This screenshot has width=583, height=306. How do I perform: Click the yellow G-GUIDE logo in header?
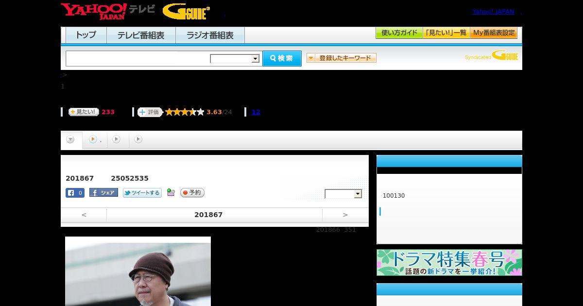click(x=187, y=12)
